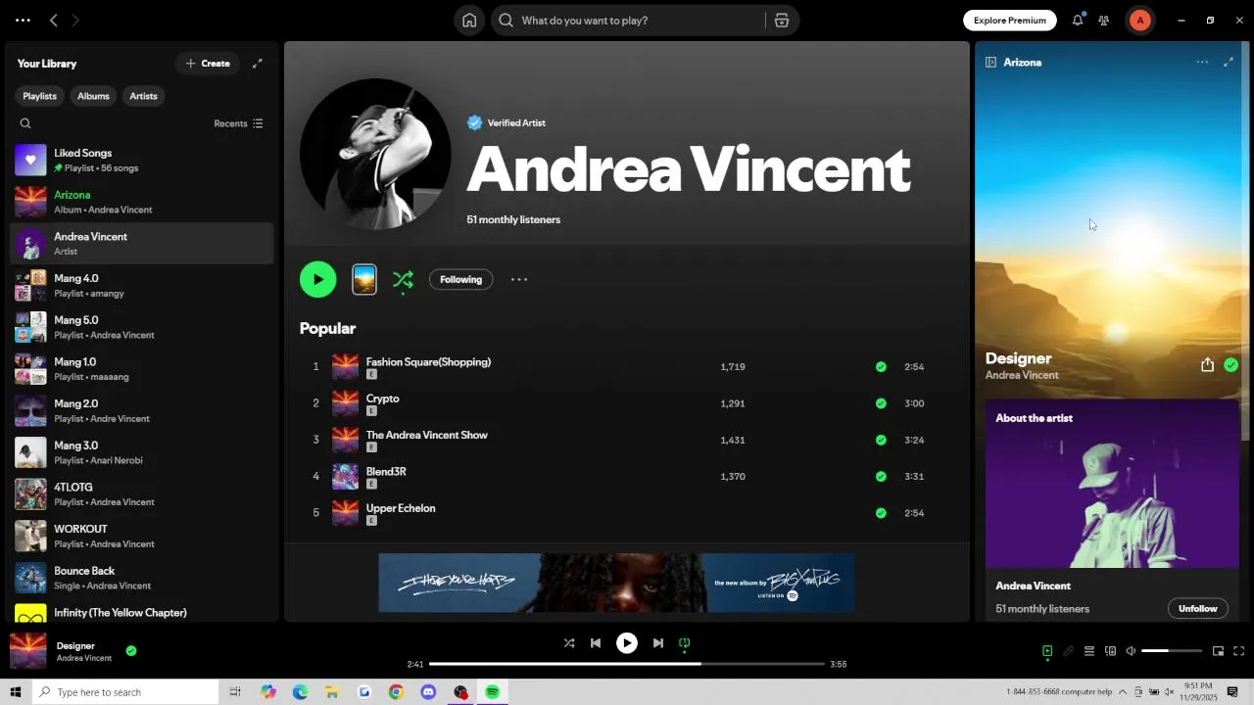Viewport: 1254px width, 705px height.
Task: Play the Crypto track row
Action: tap(626, 403)
